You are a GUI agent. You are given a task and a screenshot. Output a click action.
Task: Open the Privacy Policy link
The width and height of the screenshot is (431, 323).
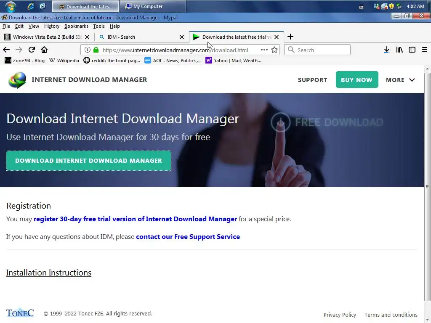340,315
